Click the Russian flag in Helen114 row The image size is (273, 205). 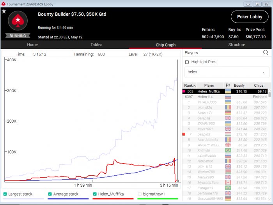tap(228, 97)
